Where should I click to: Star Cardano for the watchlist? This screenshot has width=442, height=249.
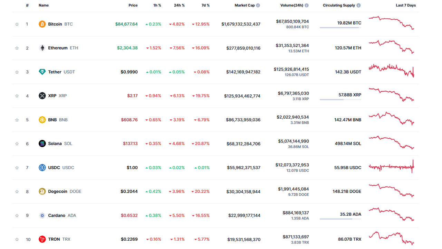[x=17, y=215]
